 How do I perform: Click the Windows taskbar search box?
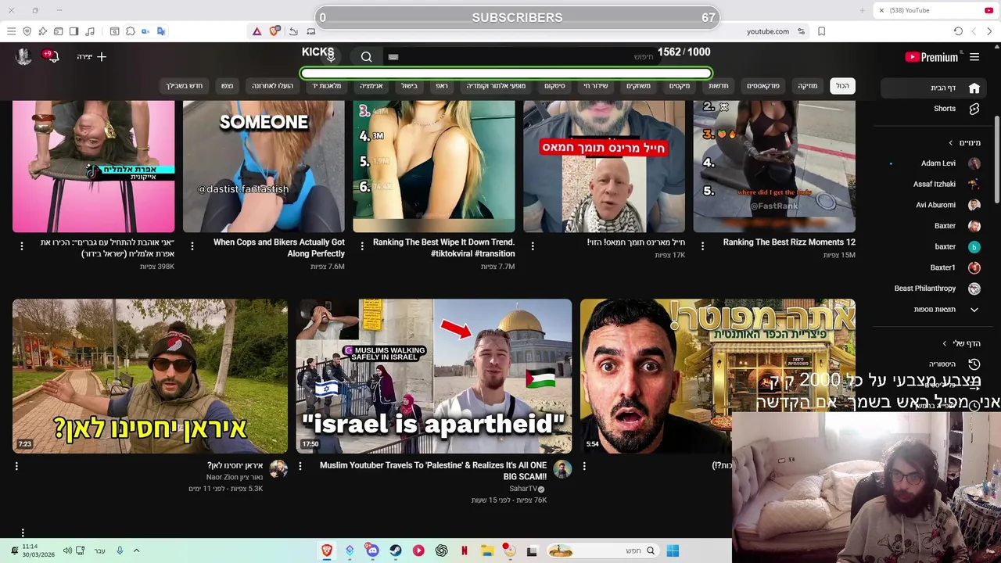tap(604, 550)
